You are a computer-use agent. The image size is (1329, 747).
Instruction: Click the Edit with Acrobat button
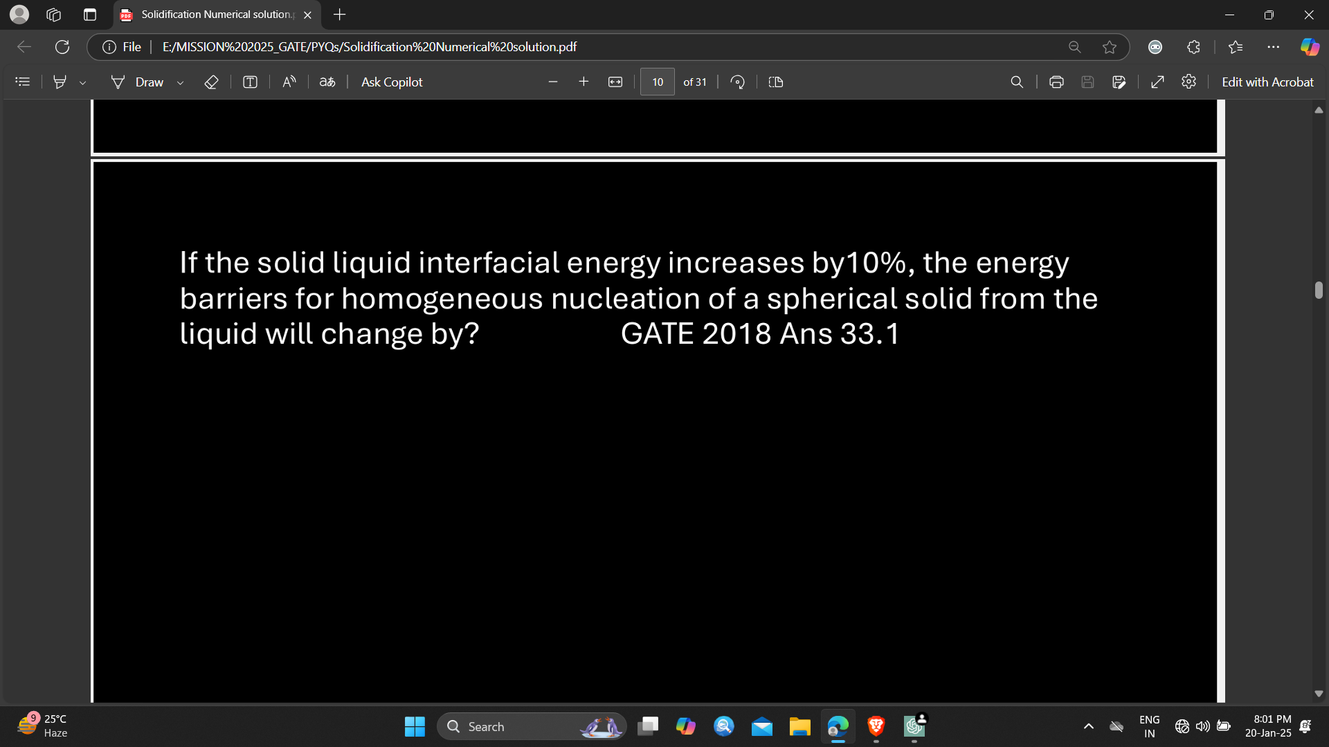click(1267, 82)
